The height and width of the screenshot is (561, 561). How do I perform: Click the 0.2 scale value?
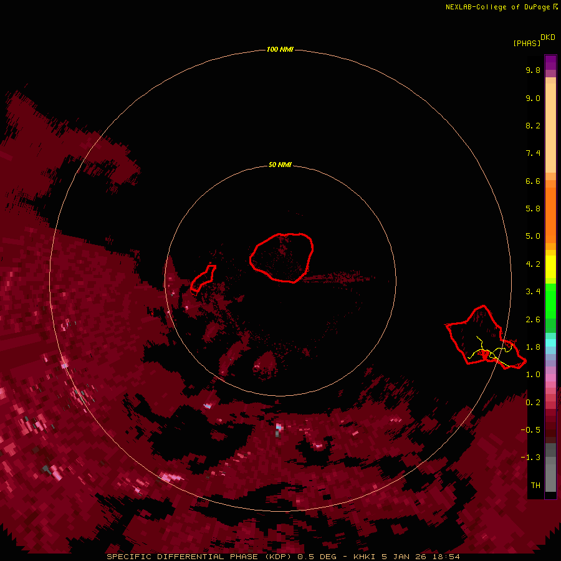click(x=533, y=403)
